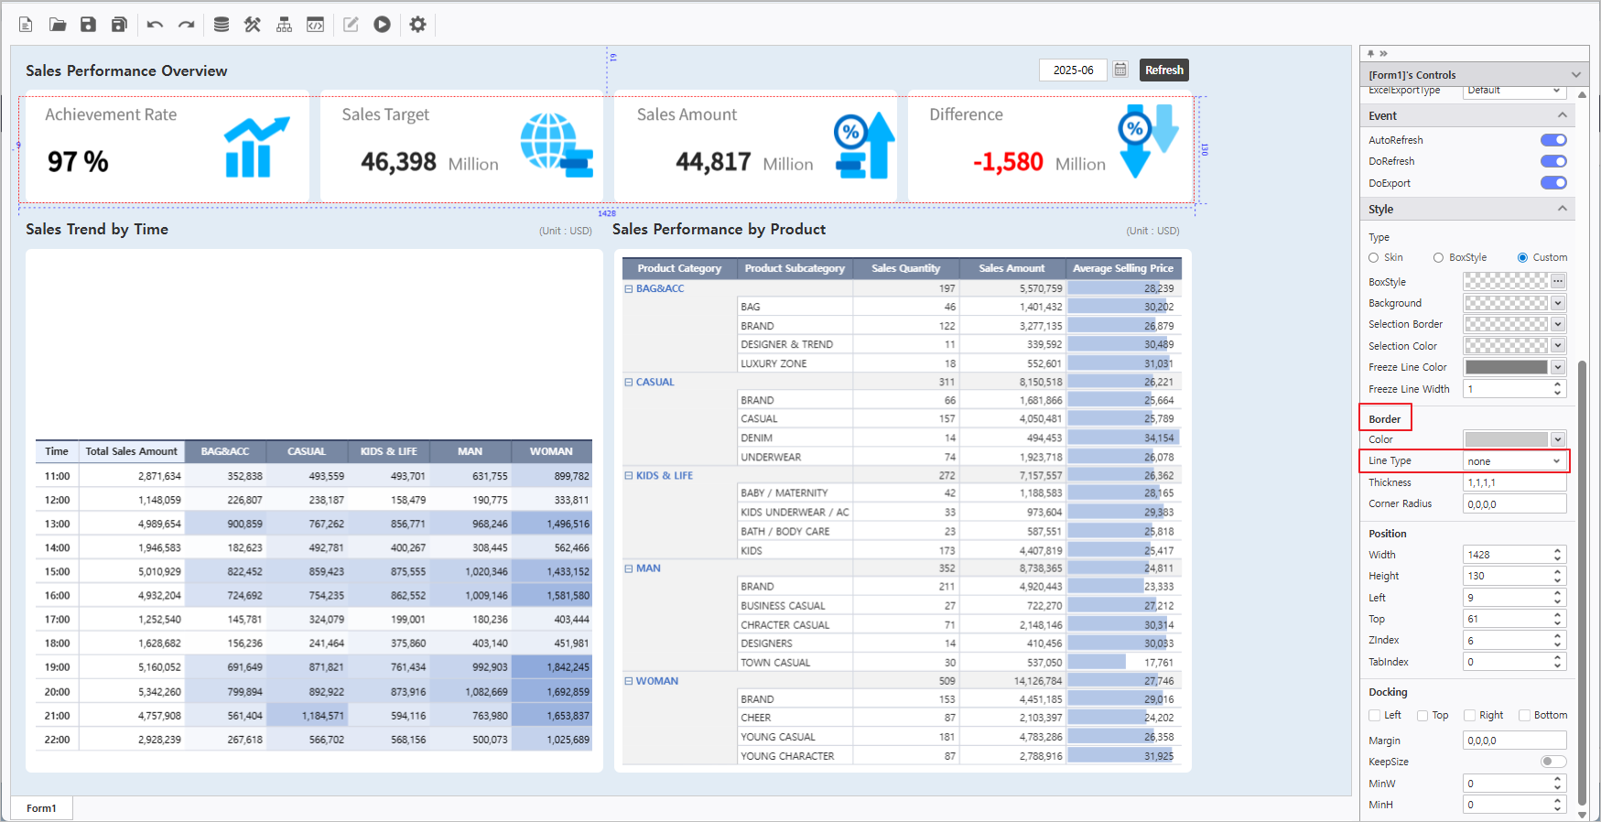Screen dimensions: 1601x822
Task: Click the new document icon
Action: point(26,25)
